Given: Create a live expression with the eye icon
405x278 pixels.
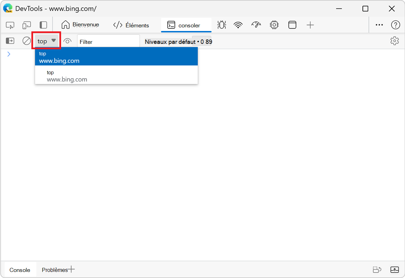Looking at the screenshot, I should click(x=68, y=40).
